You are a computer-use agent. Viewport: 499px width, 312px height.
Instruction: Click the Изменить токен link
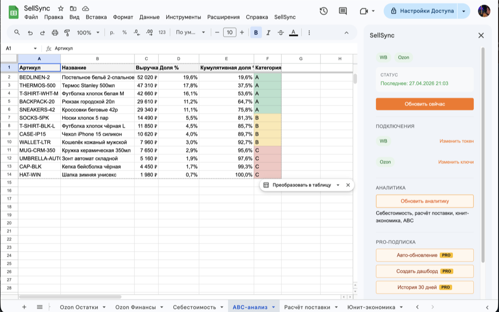pyautogui.click(x=457, y=141)
